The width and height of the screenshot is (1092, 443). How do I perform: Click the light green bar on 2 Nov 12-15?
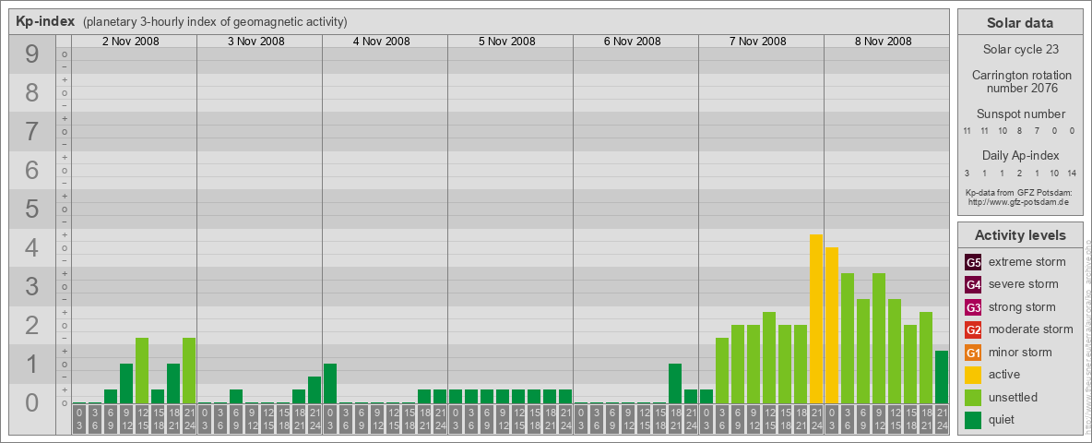(x=142, y=371)
